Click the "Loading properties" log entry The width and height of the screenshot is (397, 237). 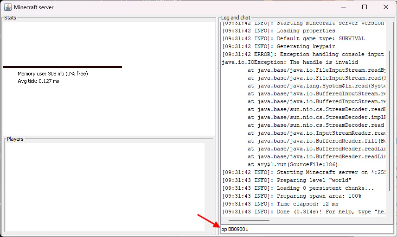(x=280, y=31)
